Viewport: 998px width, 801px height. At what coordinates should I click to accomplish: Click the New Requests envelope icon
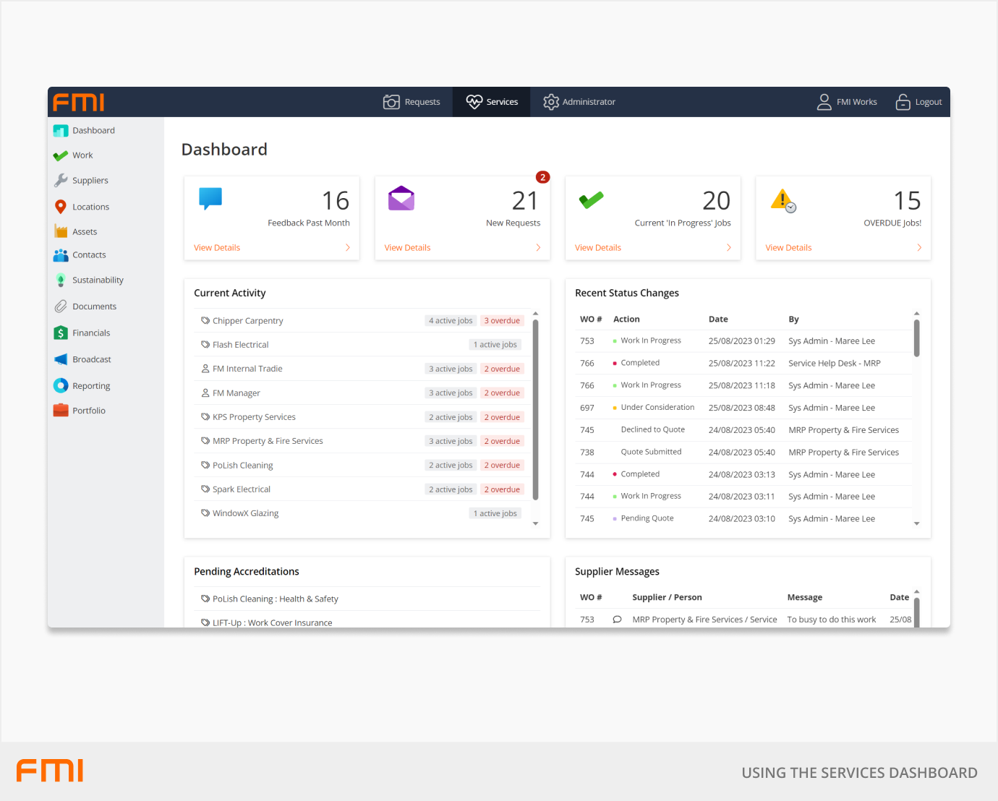[401, 199]
